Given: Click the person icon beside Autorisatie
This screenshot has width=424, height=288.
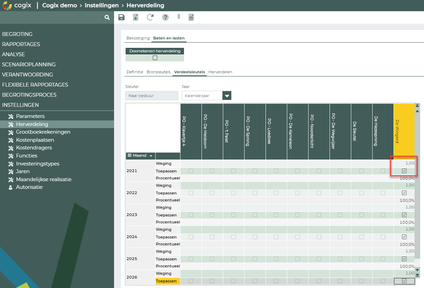Looking at the screenshot, I should pyautogui.click(x=10, y=187).
